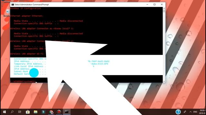The height and width of the screenshot is (115, 206).
Task: Click the C:\WINDOWS\system32> prompt line
Action: pos(23,81)
